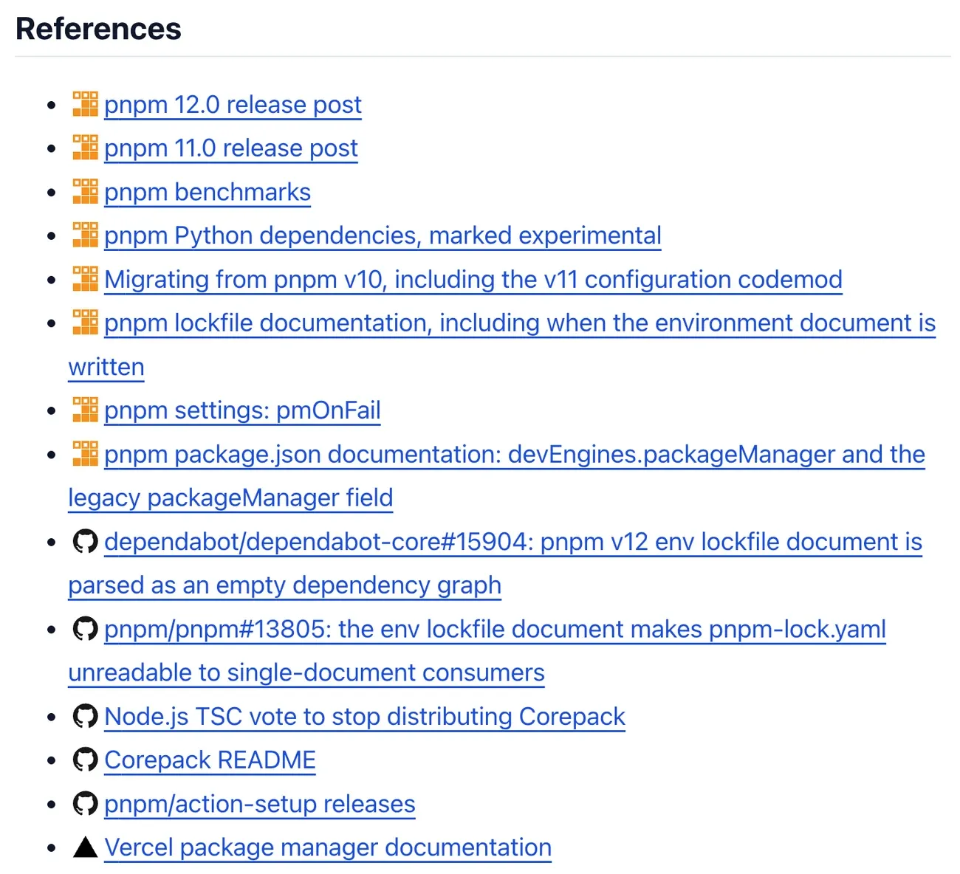Click GitHub icon beside Corepack README
The height and width of the screenshot is (874, 960).
tap(85, 760)
